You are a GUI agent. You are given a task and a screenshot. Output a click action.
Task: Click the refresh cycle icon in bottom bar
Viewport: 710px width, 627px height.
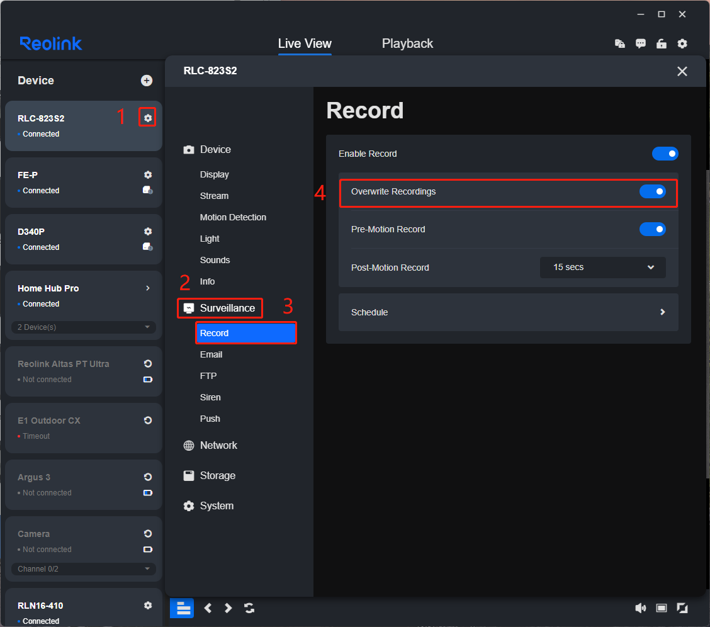point(249,608)
